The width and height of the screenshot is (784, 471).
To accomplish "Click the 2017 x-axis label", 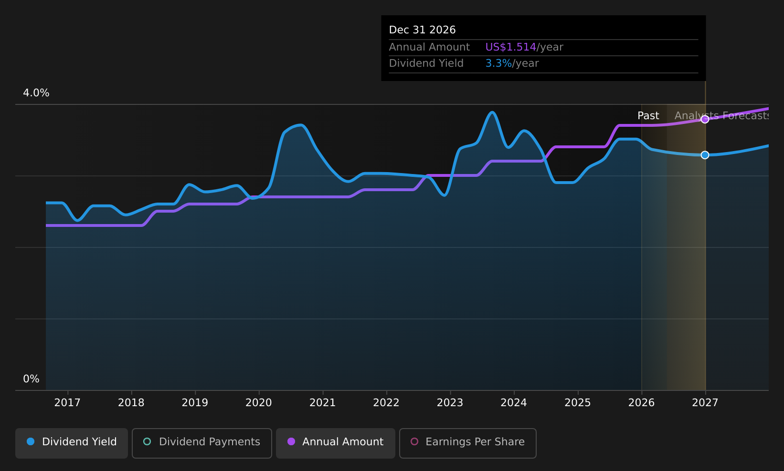I will pyautogui.click(x=67, y=403).
